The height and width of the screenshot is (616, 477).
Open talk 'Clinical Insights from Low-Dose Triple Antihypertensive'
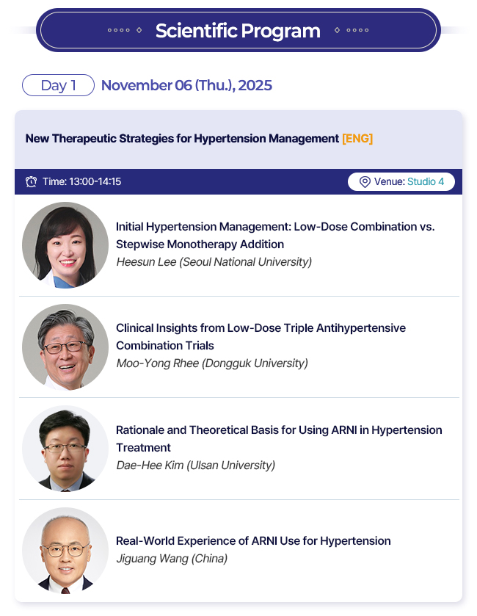click(x=261, y=337)
